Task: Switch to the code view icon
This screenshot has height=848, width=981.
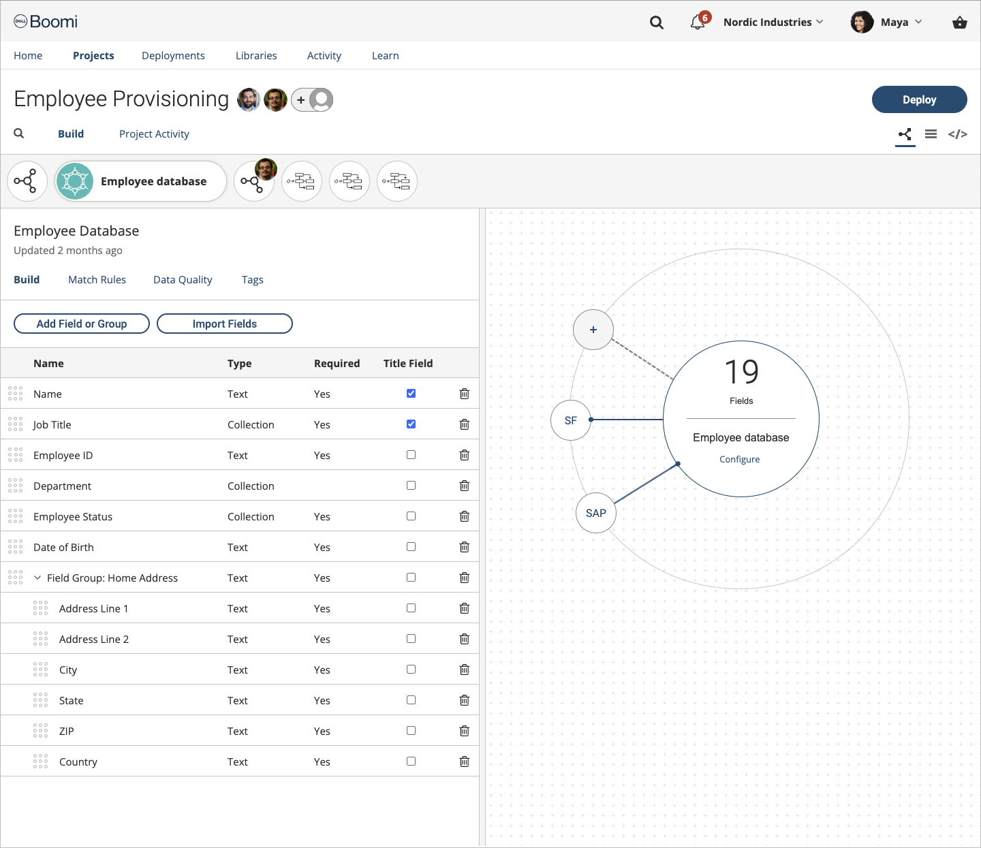Action: (x=957, y=134)
